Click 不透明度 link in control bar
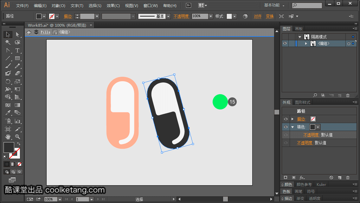Viewport: 360px width, 203px height. pos(181,16)
